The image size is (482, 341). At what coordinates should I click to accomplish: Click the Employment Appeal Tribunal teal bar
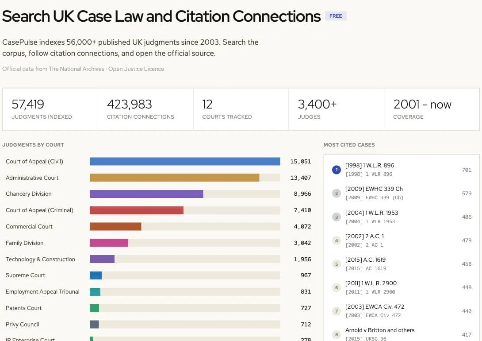click(95, 292)
